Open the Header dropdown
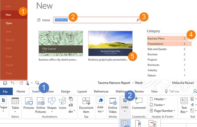Viewport: 197px width, 127px height. [x=158, y=99]
